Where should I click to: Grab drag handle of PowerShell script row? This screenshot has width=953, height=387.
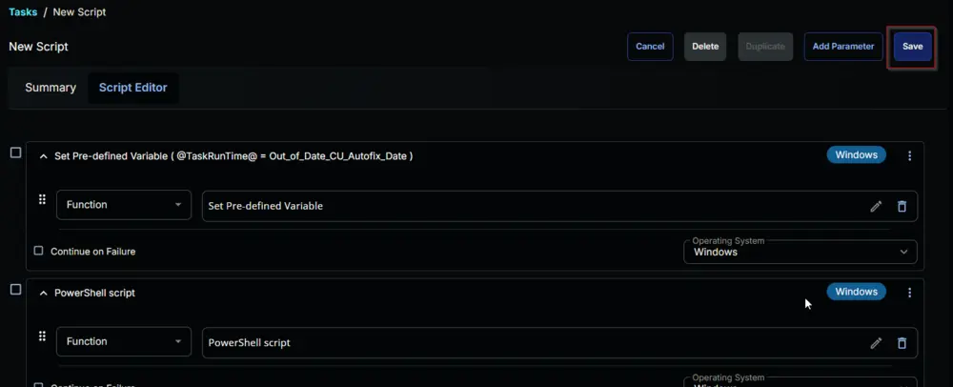(42, 336)
